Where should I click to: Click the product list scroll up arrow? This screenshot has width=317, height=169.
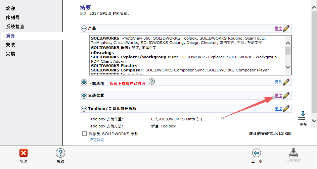pyautogui.click(x=288, y=43)
